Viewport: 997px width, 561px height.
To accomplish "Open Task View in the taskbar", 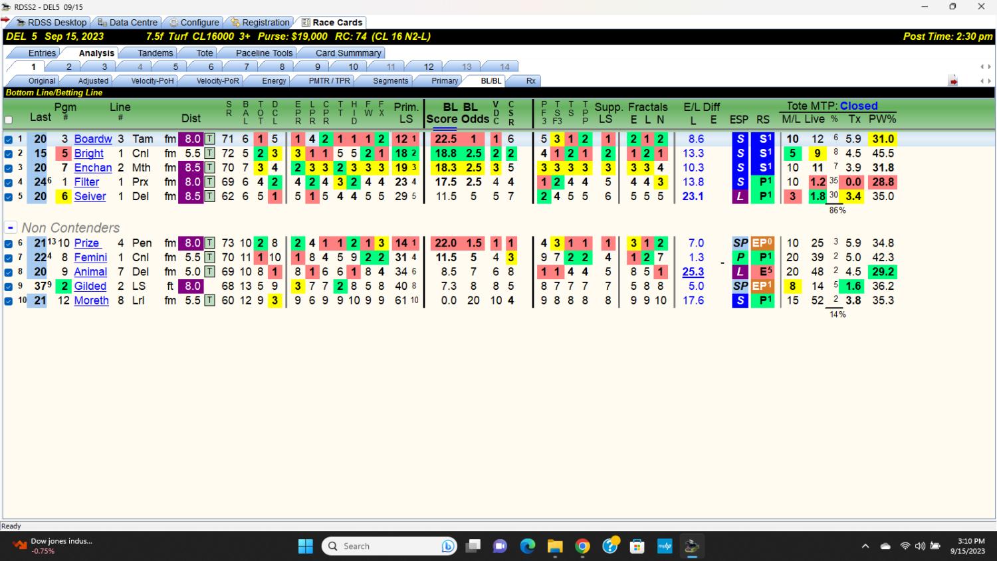I will click(x=473, y=546).
